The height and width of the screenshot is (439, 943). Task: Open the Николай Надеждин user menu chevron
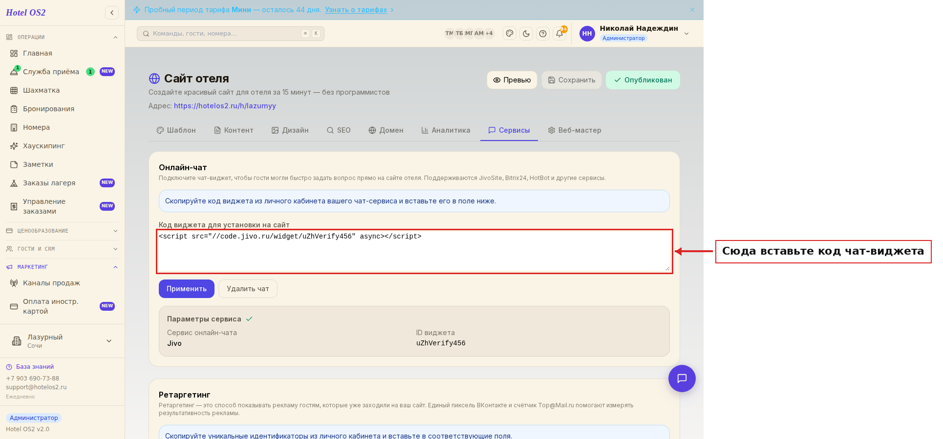pyautogui.click(x=686, y=34)
